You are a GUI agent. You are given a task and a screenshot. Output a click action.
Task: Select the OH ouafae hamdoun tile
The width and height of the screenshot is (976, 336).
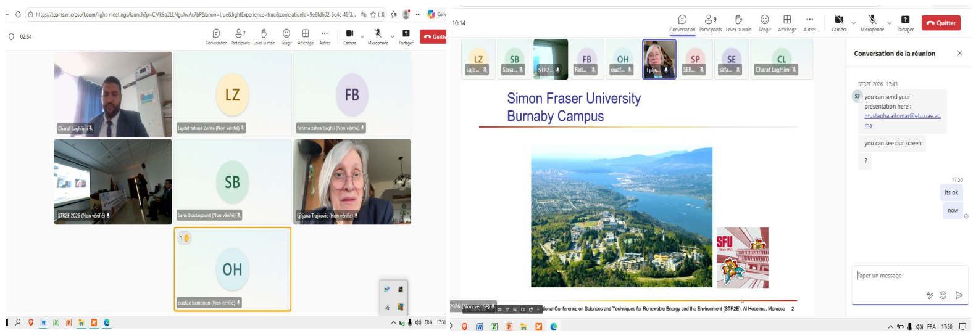232,269
